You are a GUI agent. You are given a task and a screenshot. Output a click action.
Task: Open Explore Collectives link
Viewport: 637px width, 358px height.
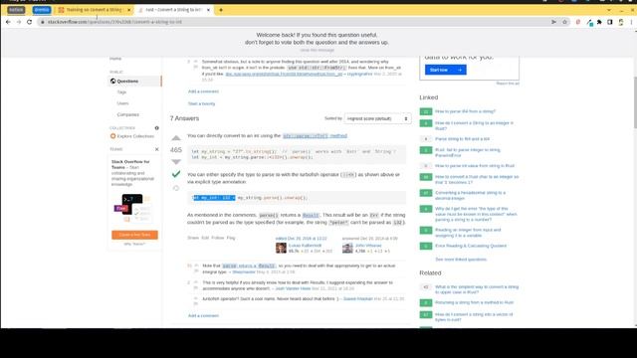[135, 136]
